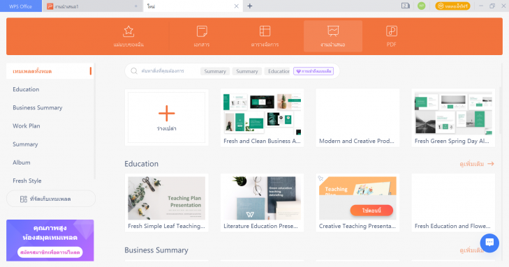
Task: Select the Presentation category icon
Action: (333, 31)
